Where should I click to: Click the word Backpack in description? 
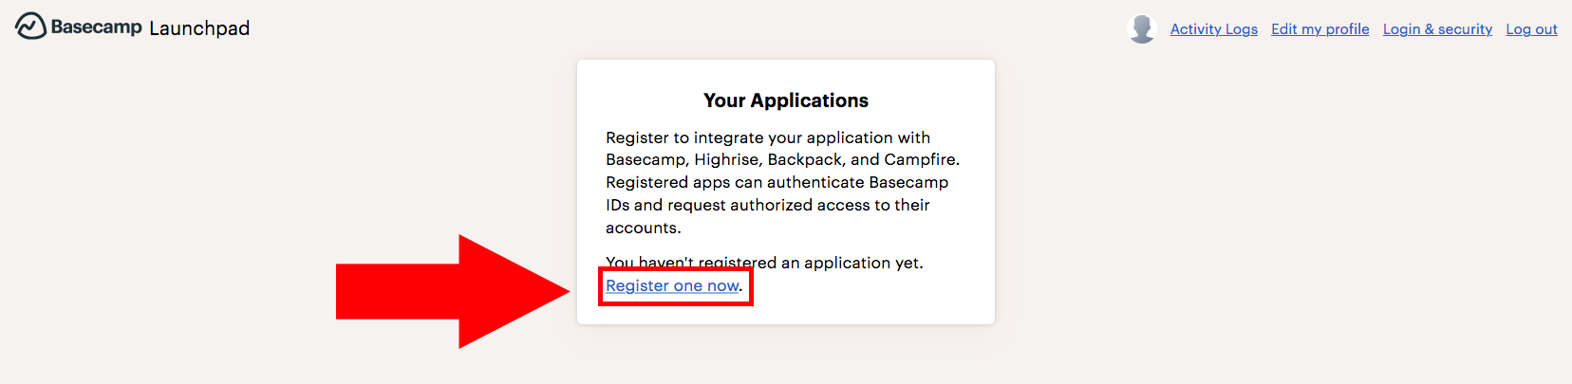pyautogui.click(x=804, y=159)
